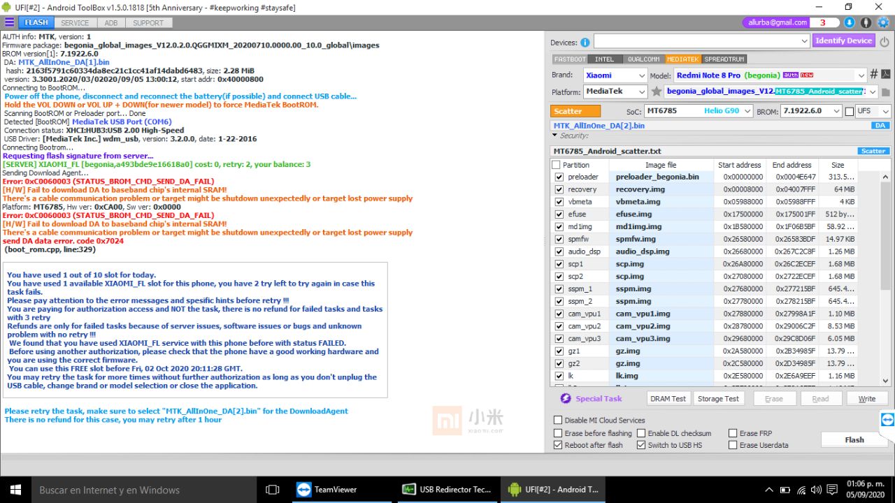This screenshot has height=503, width=895.
Task: Open the TeamViewer side panel icon
Action: 887,419
